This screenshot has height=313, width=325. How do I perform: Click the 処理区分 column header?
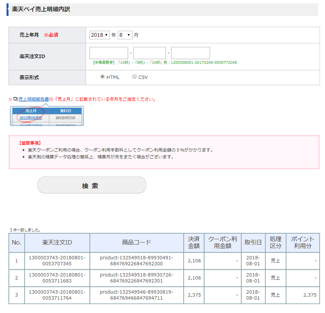[x=275, y=243]
